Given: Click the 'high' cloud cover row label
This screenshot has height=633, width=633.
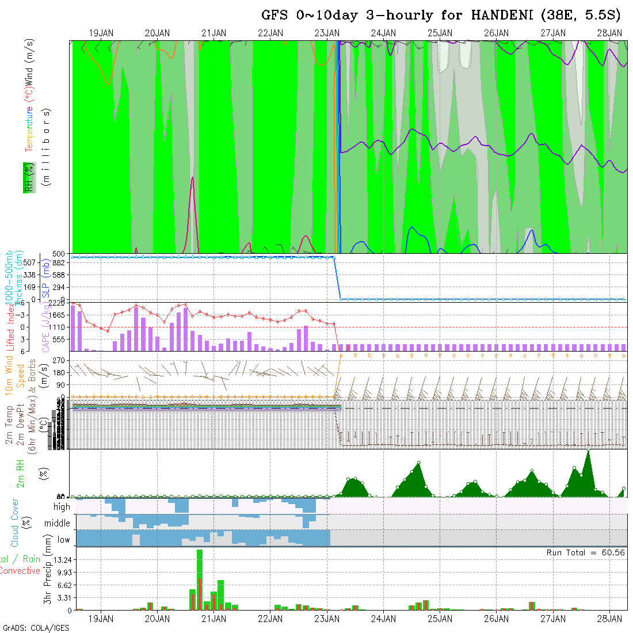Looking at the screenshot, I should (62, 506).
